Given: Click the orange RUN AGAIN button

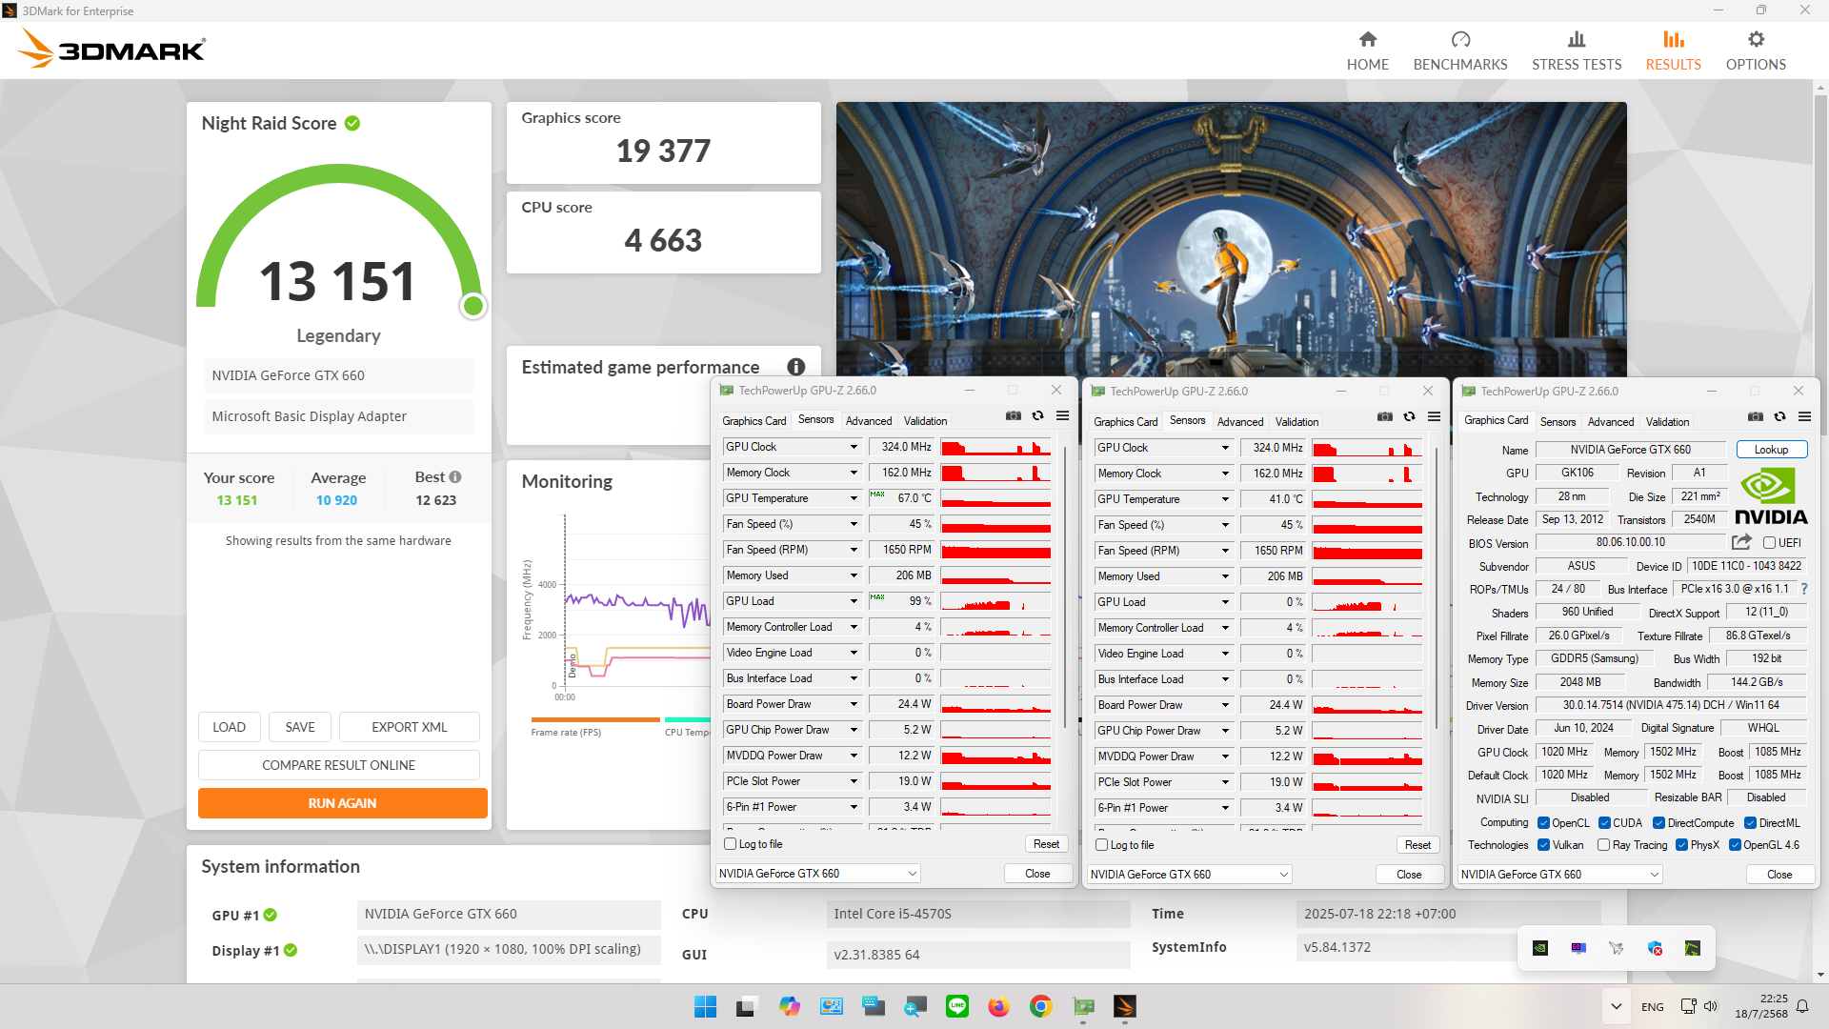Looking at the screenshot, I should [342, 803].
